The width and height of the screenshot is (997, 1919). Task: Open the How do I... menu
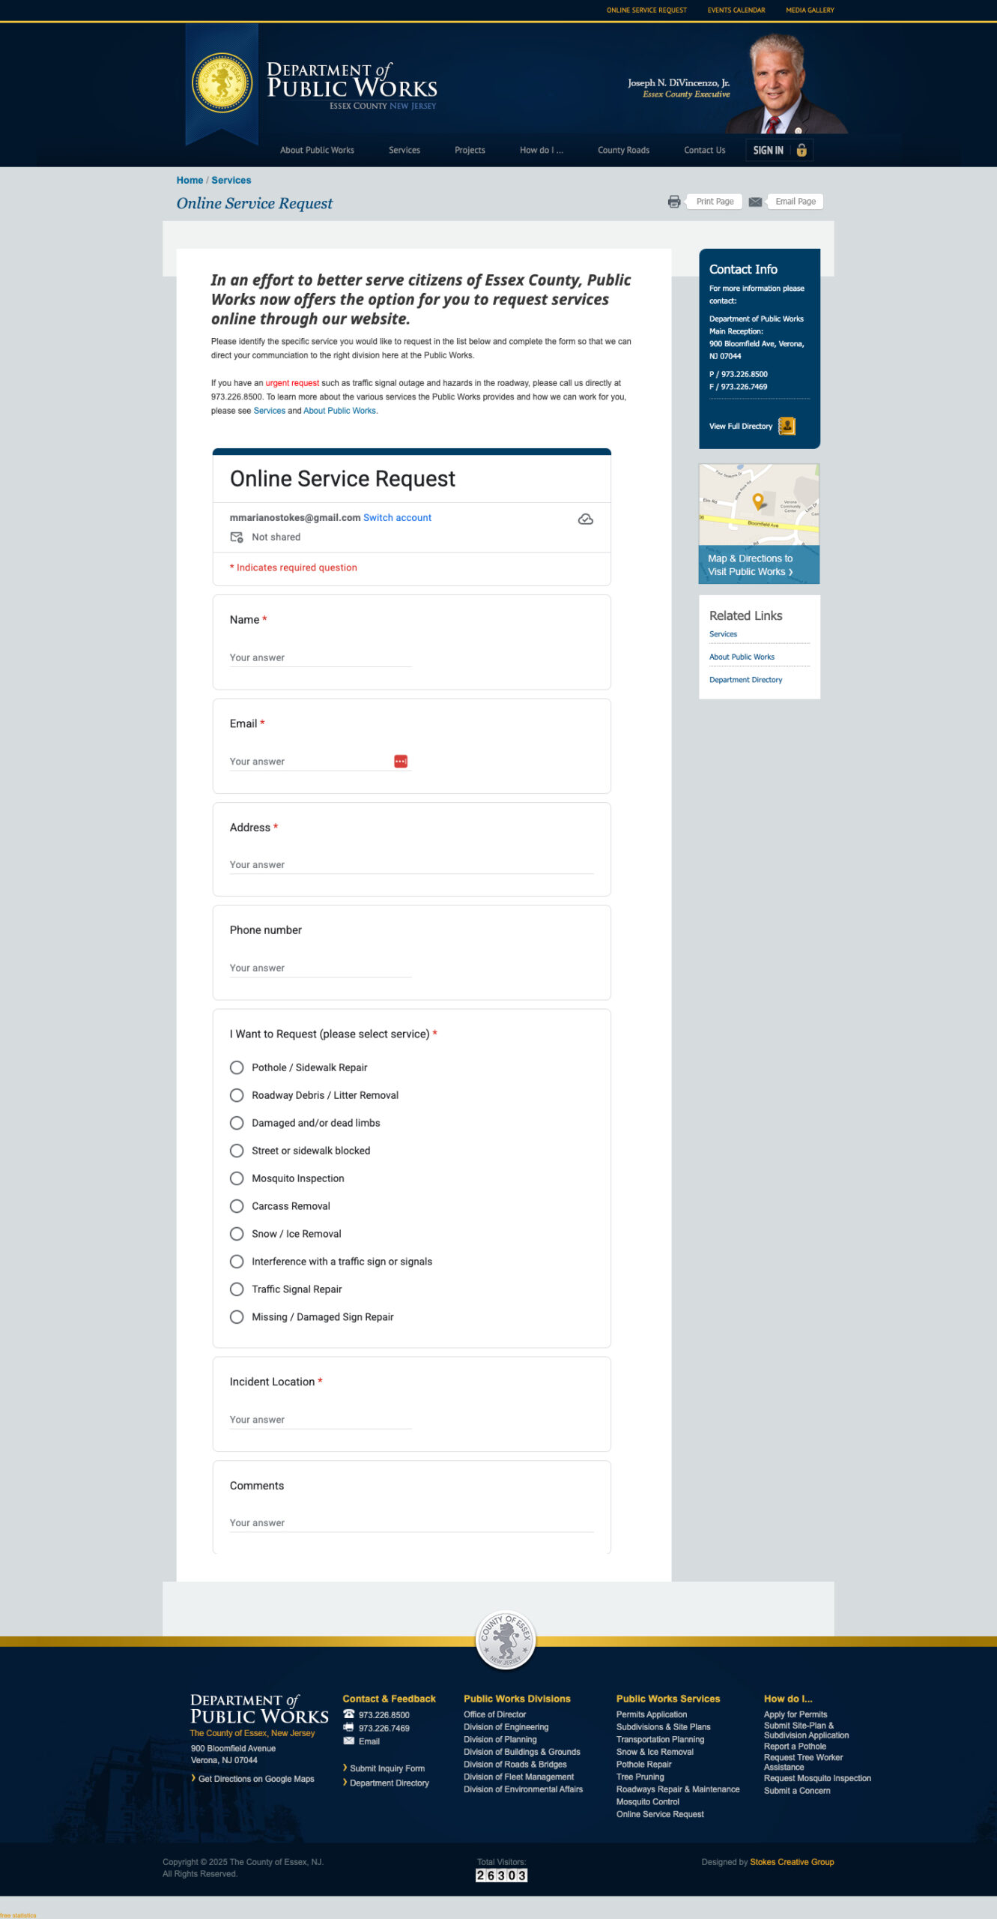point(541,150)
